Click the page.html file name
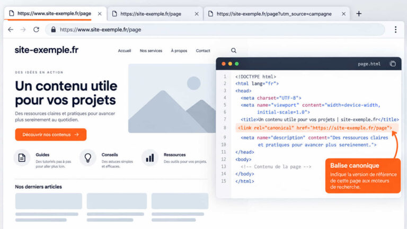 (369, 64)
